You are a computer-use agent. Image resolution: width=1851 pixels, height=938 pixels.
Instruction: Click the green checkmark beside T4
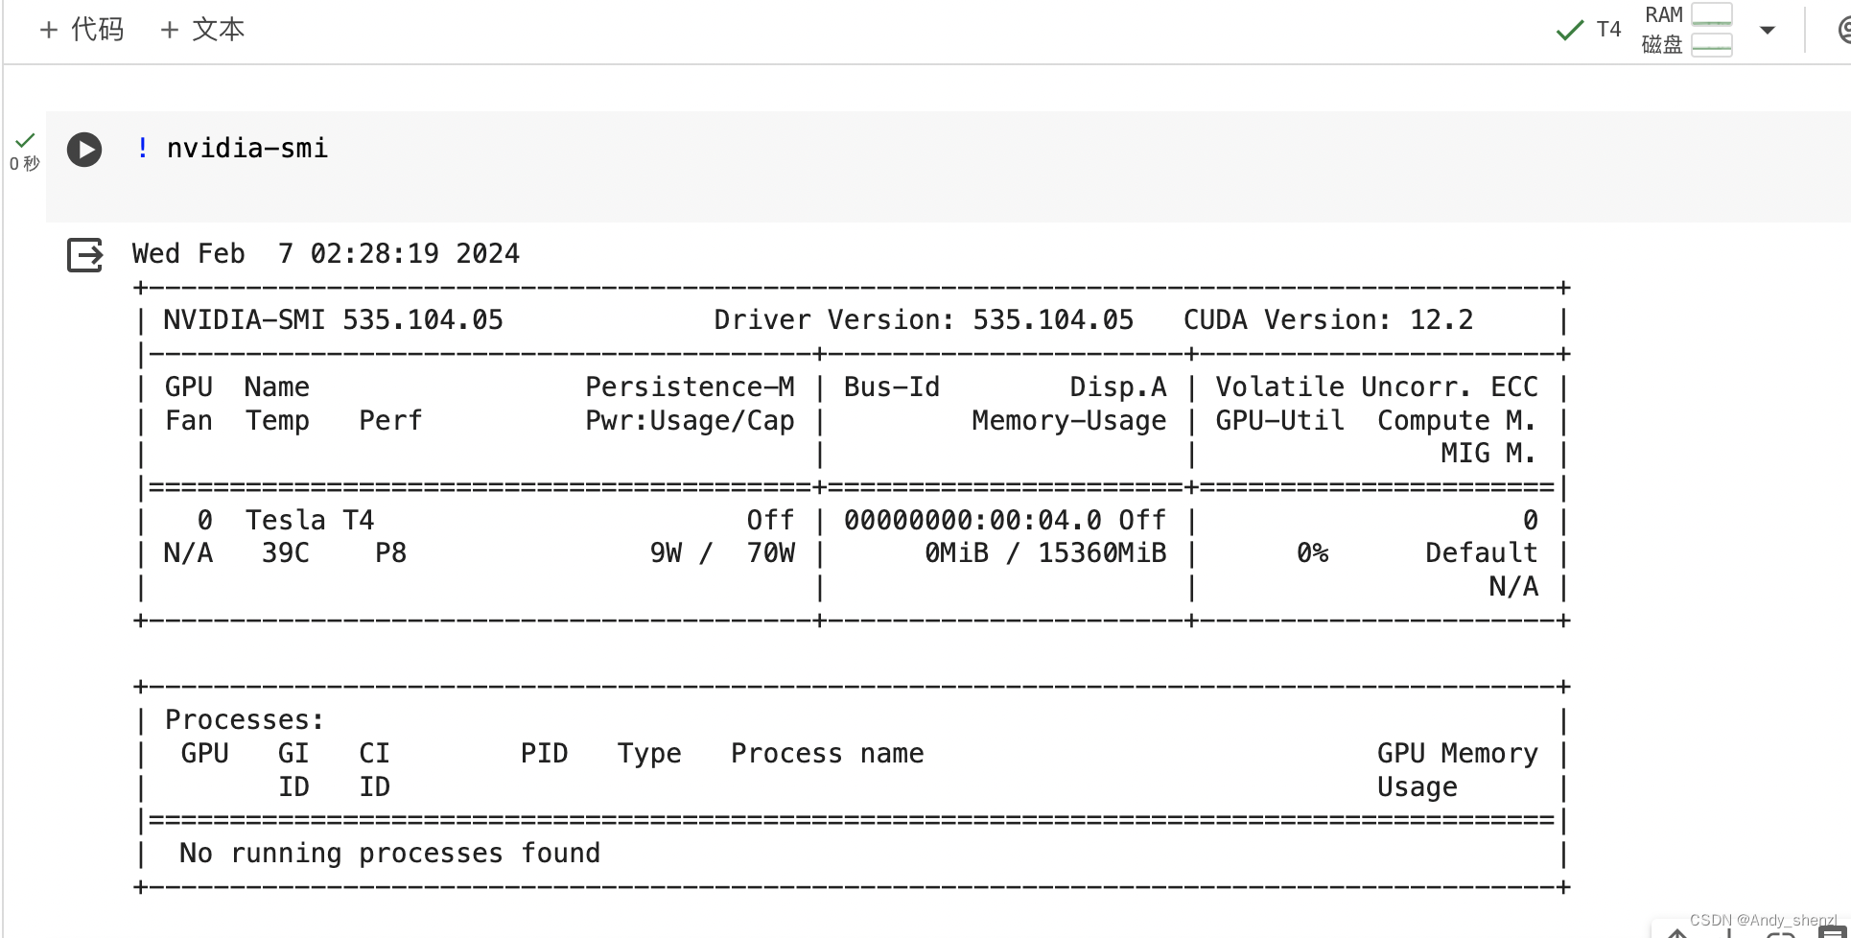[x=1570, y=31]
